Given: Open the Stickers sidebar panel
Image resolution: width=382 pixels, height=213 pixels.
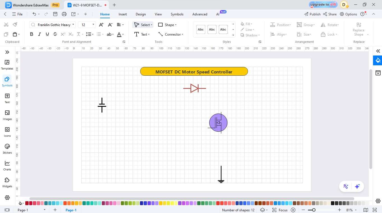Looking at the screenshot, I should [x=7, y=149].
